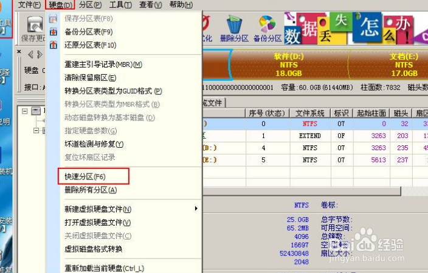The width and height of the screenshot is (428, 273).
Task: Select the (E:) NTFS partition row
Action: [x=316, y=160]
